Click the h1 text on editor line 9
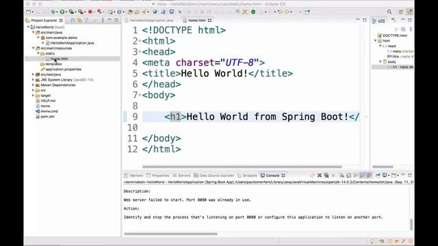Viewport: 438px width, 246px height. coord(175,117)
